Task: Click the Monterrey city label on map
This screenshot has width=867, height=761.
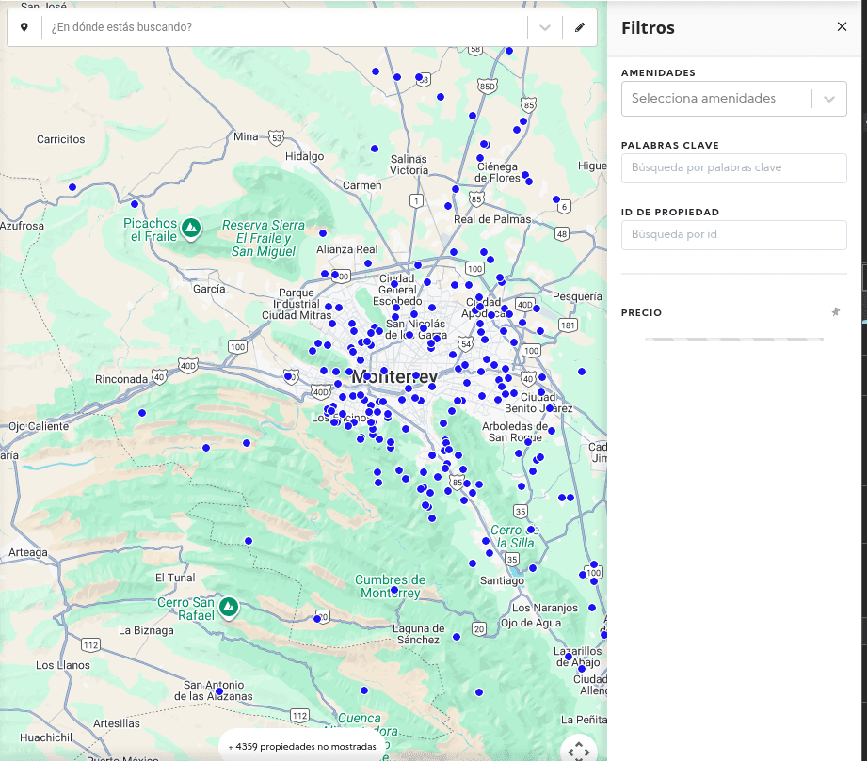Action: pos(394,376)
